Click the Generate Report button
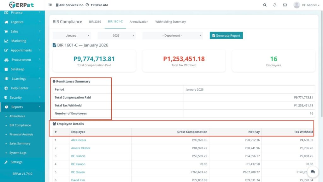The height and width of the screenshot is (182, 323). pos(226,36)
